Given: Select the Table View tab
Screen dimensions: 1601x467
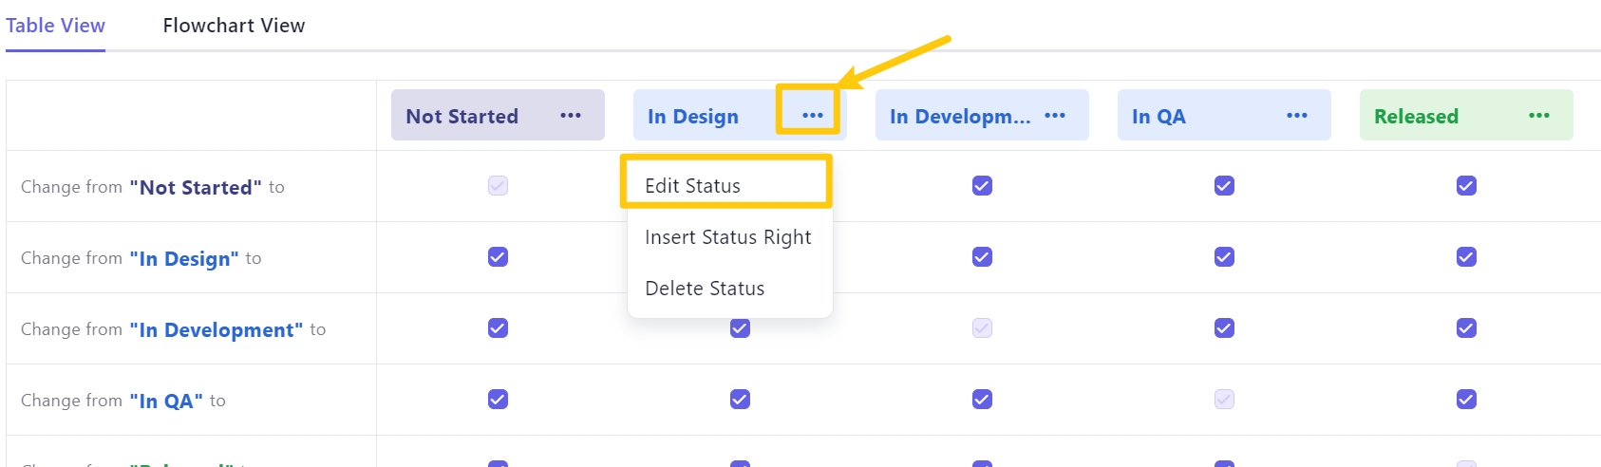Looking at the screenshot, I should pos(55,26).
